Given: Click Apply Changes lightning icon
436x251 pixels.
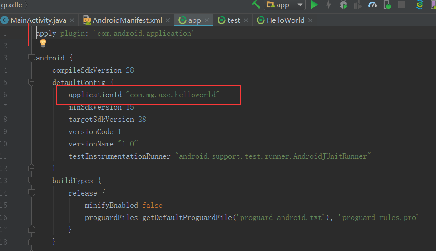Looking at the screenshot, I should click(329, 5).
